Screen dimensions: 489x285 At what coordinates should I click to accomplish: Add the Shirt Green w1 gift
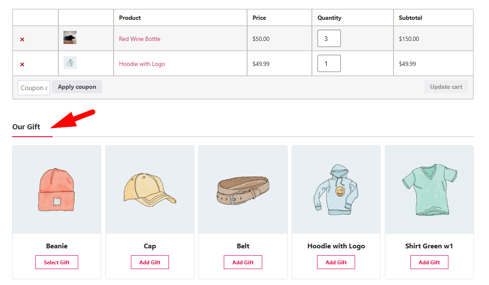[429, 262]
